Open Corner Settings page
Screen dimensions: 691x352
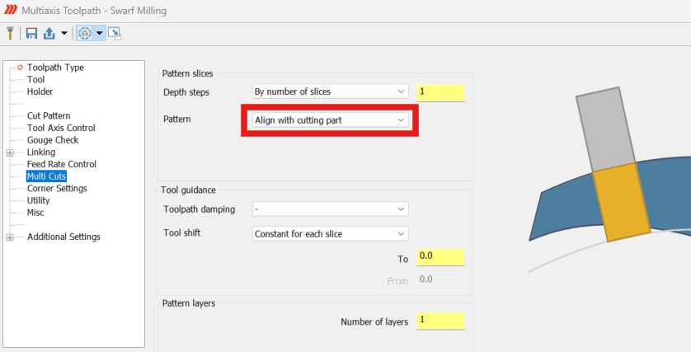(57, 188)
